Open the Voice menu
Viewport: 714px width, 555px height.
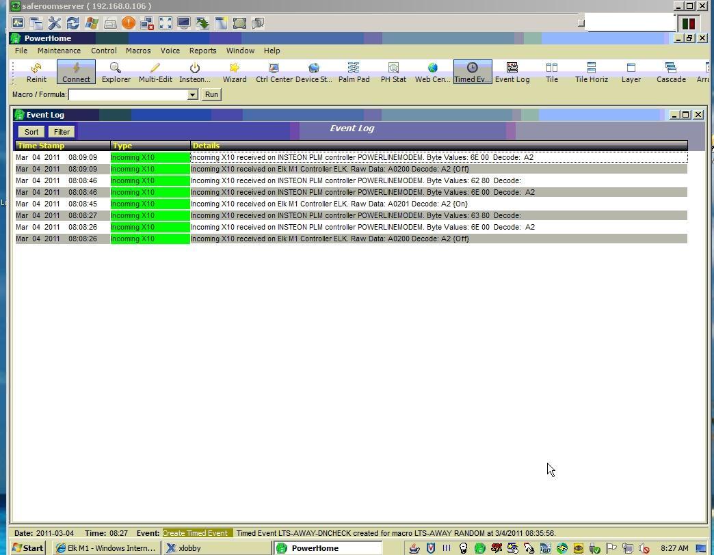coord(170,51)
